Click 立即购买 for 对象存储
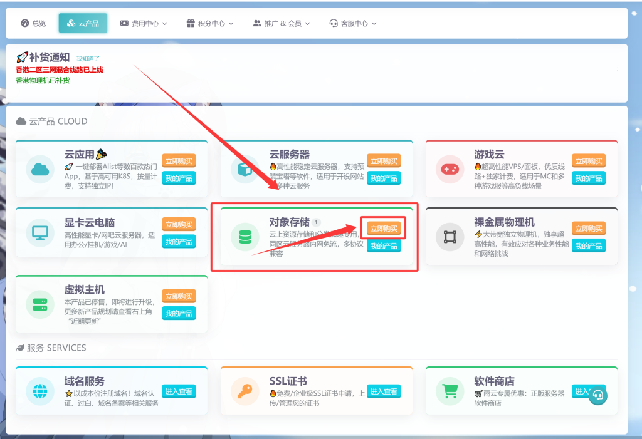The height and width of the screenshot is (439, 642). click(383, 229)
